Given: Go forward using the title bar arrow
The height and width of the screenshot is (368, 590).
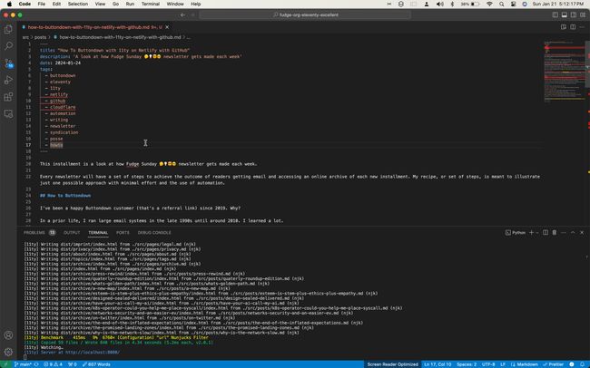Looking at the screenshot, I should 192,15.
